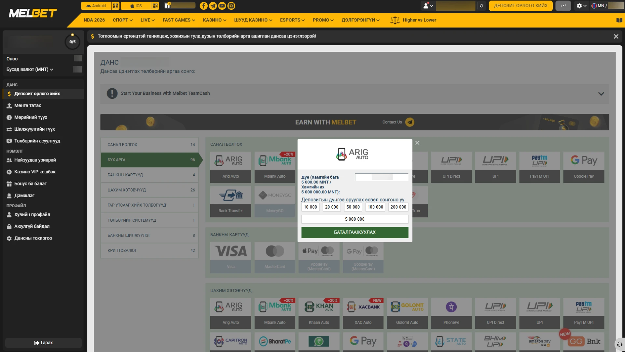Refresh the account balance
The height and width of the screenshot is (352, 625).
coord(481,6)
